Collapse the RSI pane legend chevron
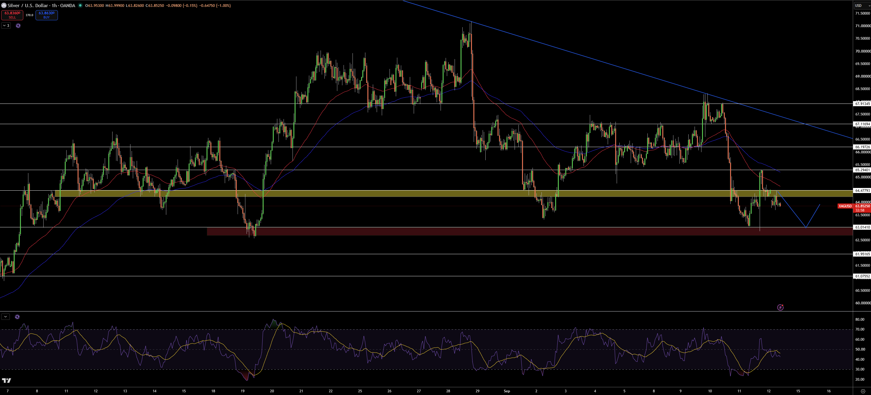The image size is (871, 395). [x=5, y=317]
